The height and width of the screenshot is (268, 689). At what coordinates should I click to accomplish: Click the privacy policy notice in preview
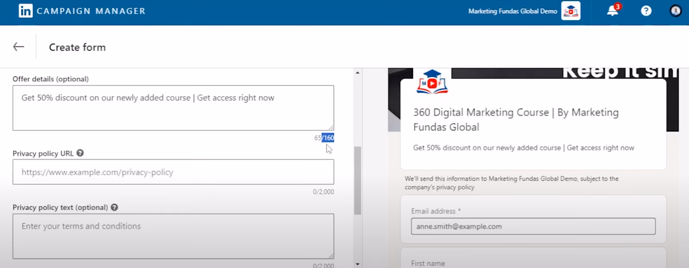coord(512,183)
